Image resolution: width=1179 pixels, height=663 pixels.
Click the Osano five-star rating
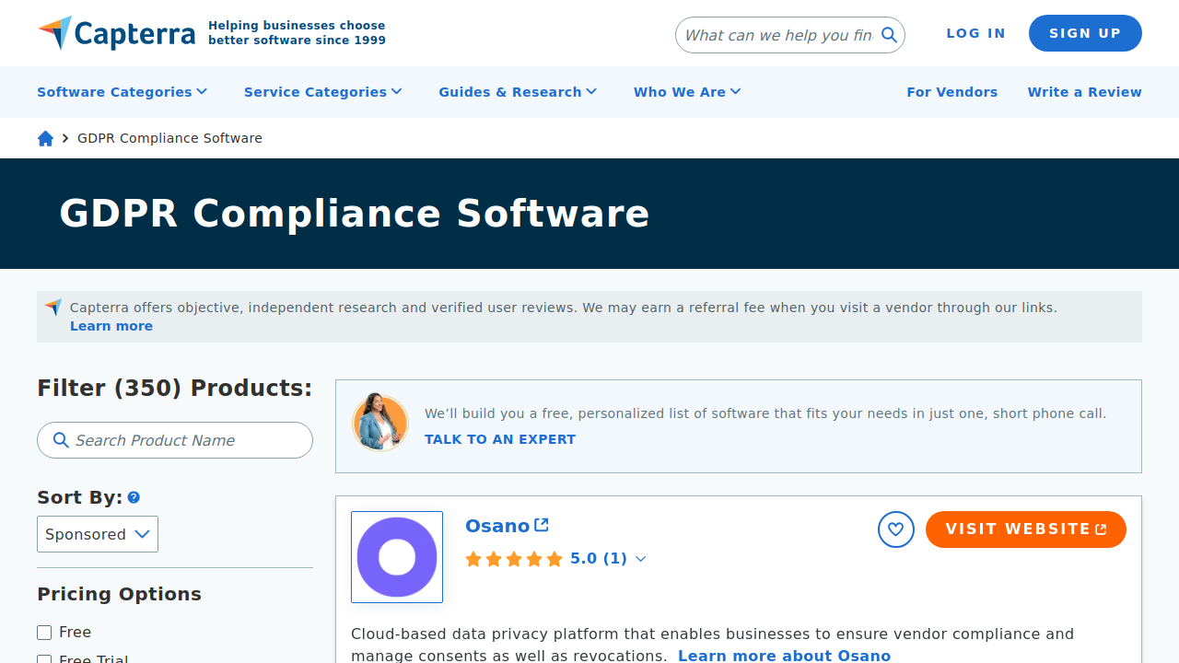pos(514,559)
